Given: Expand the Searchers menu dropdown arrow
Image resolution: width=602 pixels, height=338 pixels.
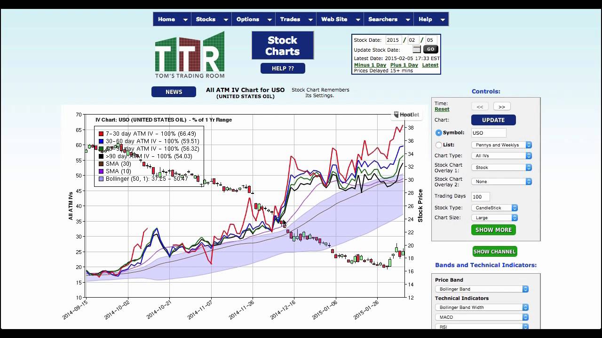Looking at the screenshot, I should point(408,20).
